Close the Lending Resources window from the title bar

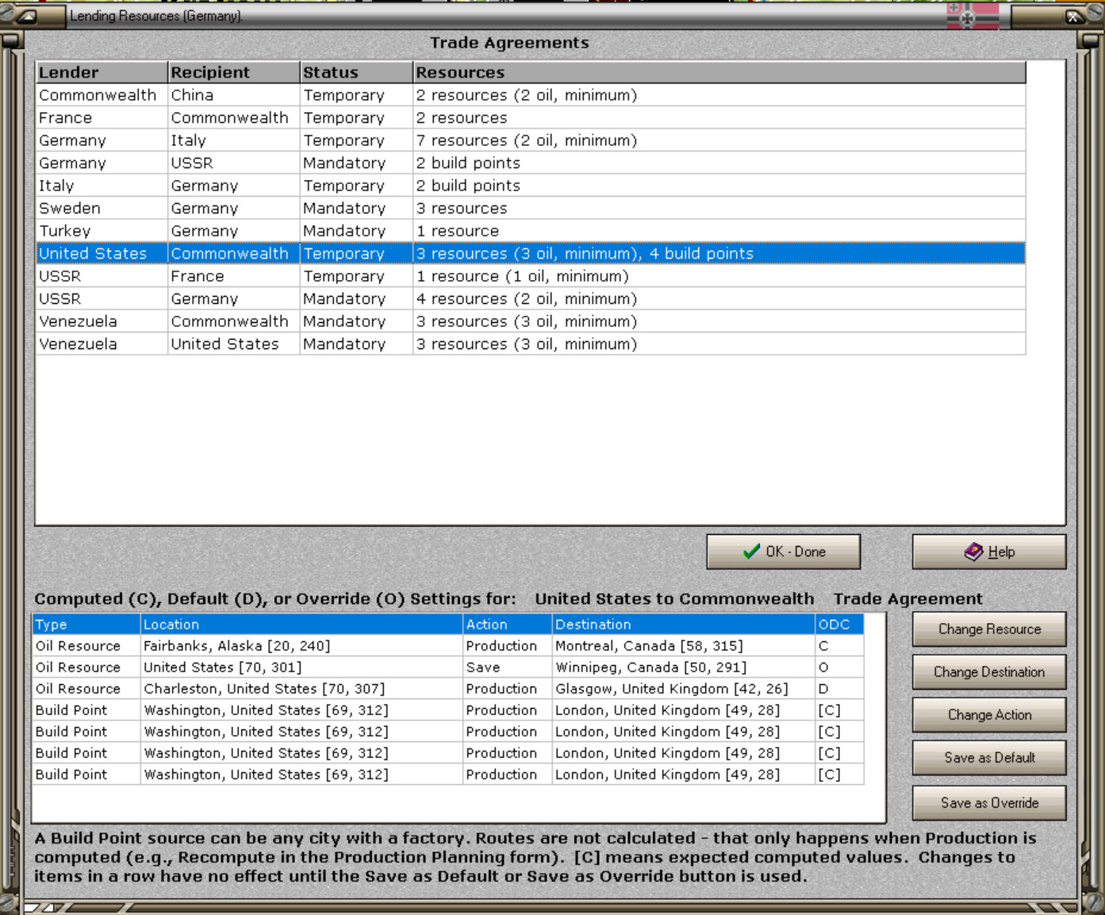(x=1073, y=16)
